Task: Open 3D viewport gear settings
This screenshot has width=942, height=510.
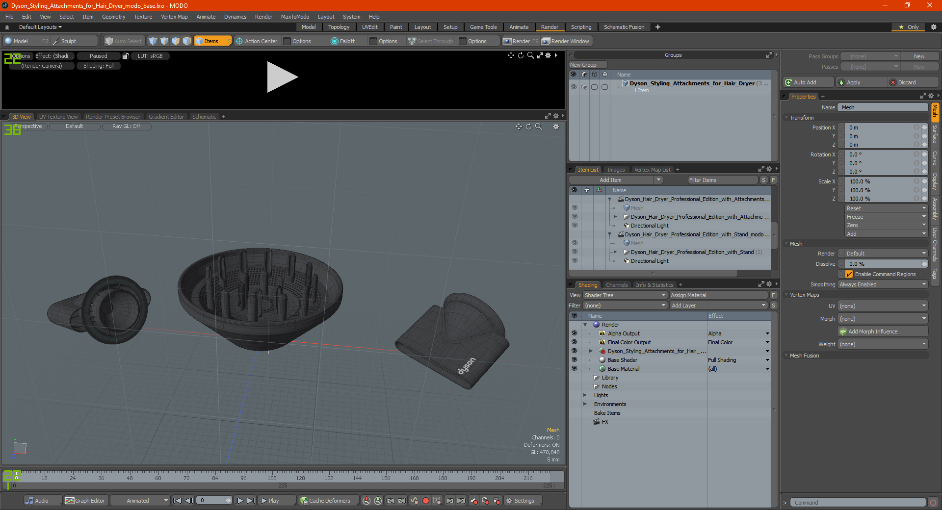Action: [x=556, y=127]
